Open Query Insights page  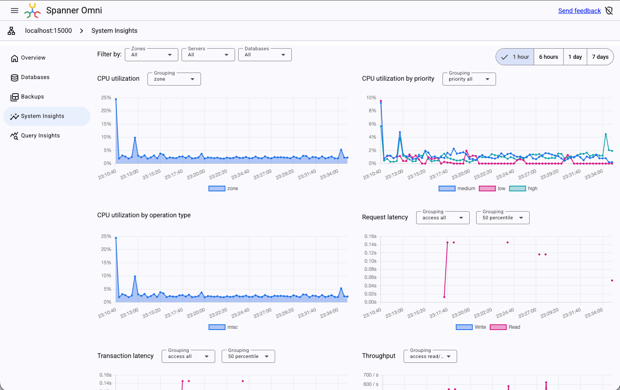47,136
